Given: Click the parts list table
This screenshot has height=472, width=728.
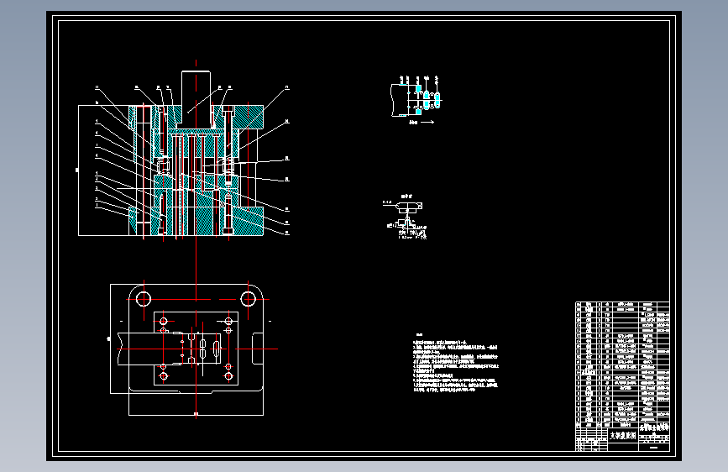Looking at the screenshot, I should coord(622,364).
